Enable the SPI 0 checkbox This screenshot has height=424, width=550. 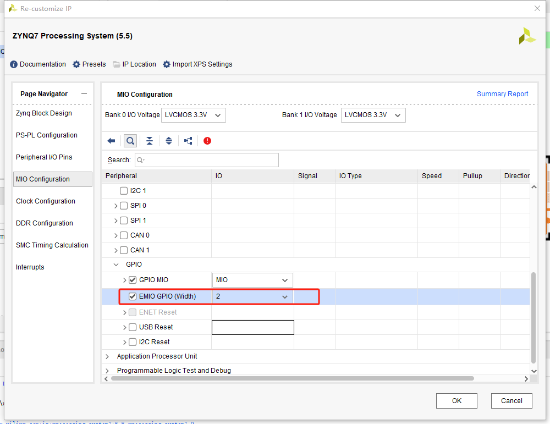pyautogui.click(x=123, y=206)
